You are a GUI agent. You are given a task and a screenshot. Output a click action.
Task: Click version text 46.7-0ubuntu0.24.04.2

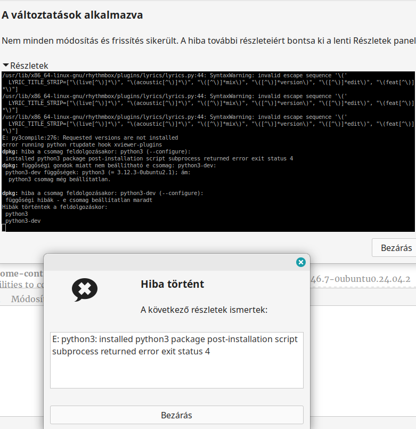tap(361, 279)
